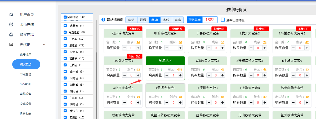Click the 金币充值 coin icon

point(11,24)
